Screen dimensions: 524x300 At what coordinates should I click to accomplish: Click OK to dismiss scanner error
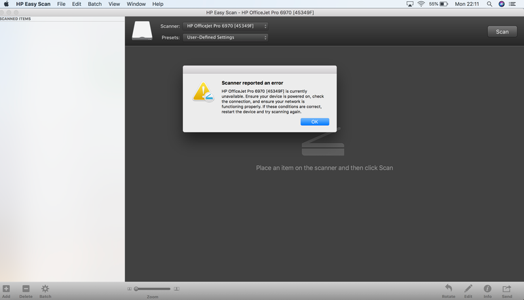point(314,122)
